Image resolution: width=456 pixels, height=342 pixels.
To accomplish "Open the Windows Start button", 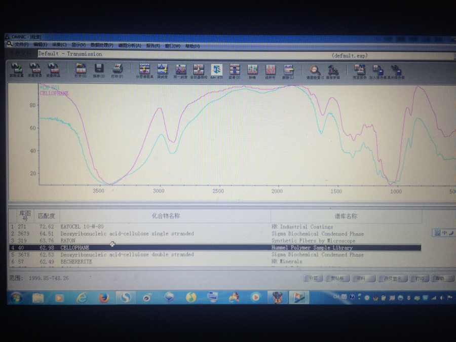I will point(16,297).
